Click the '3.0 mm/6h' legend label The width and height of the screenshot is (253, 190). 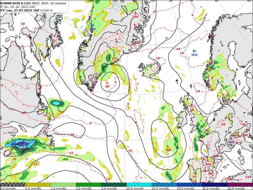[x=84, y=188]
